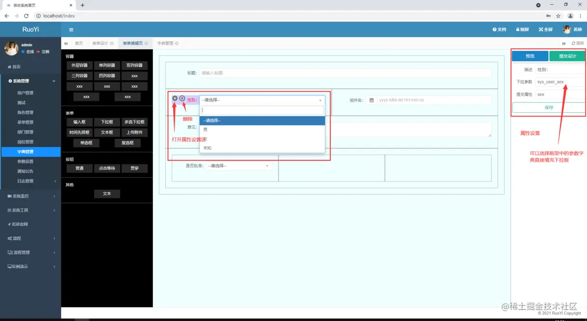Open the calendar icon in 组件名 field
Screen dimensions: 587x321
pyautogui.click(x=372, y=100)
